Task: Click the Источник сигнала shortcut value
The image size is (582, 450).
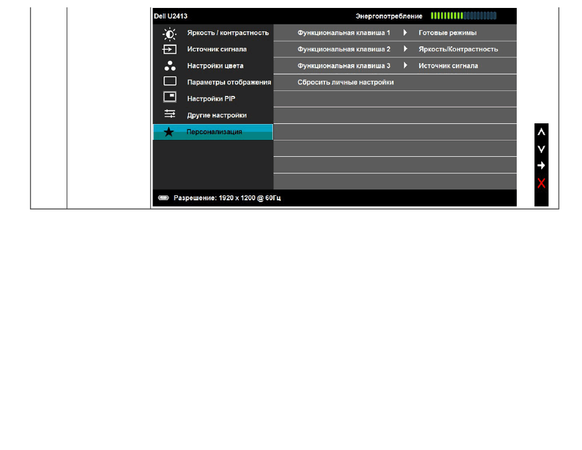Action: pos(448,66)
